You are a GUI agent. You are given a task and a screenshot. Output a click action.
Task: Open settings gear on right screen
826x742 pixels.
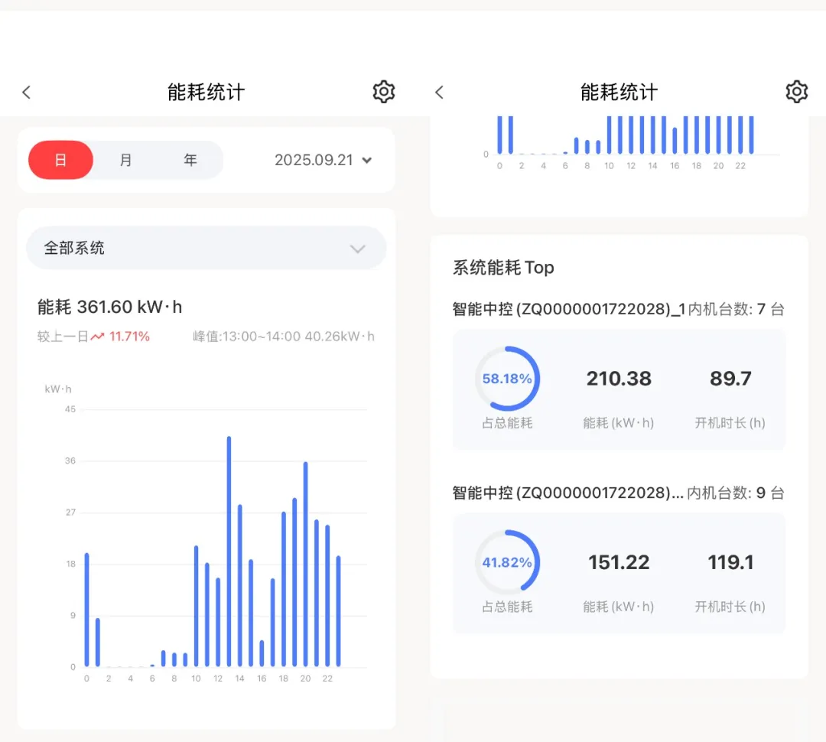pos(796,92)
